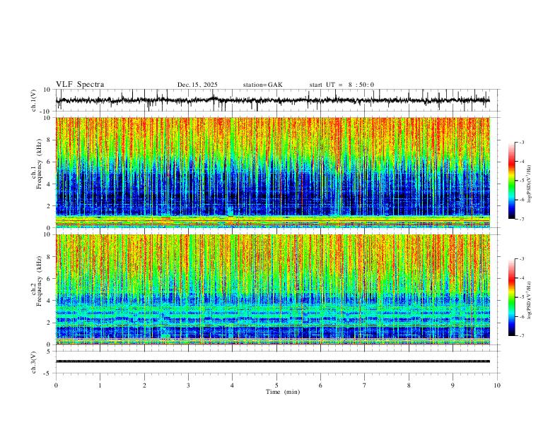Click time axis tick label "1"

click(100, 385)
